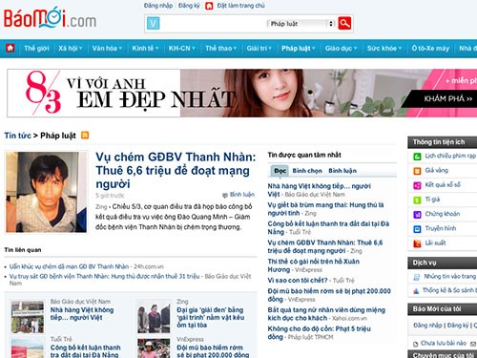
Task: Click Đăng nhập in Báo Mới của tôi panel
Action: (x=427, y=326)
